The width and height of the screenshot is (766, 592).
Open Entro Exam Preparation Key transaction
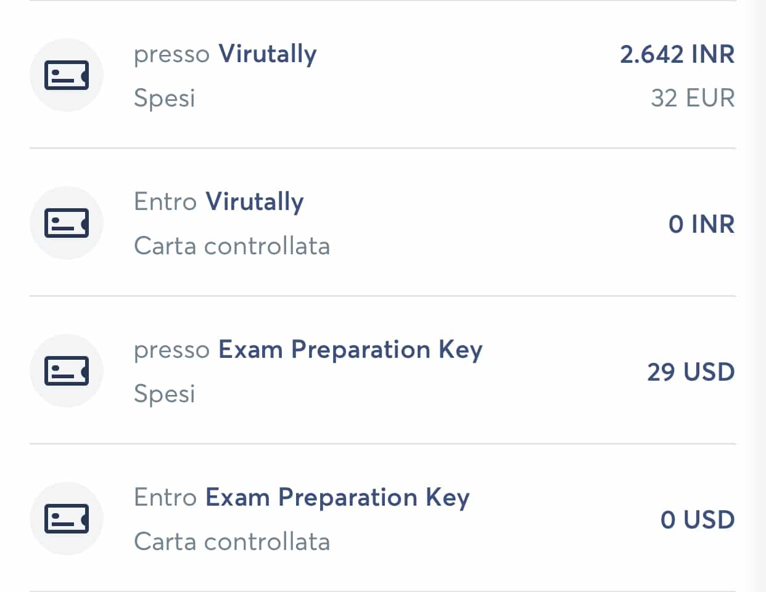click(x=382, y=518)
